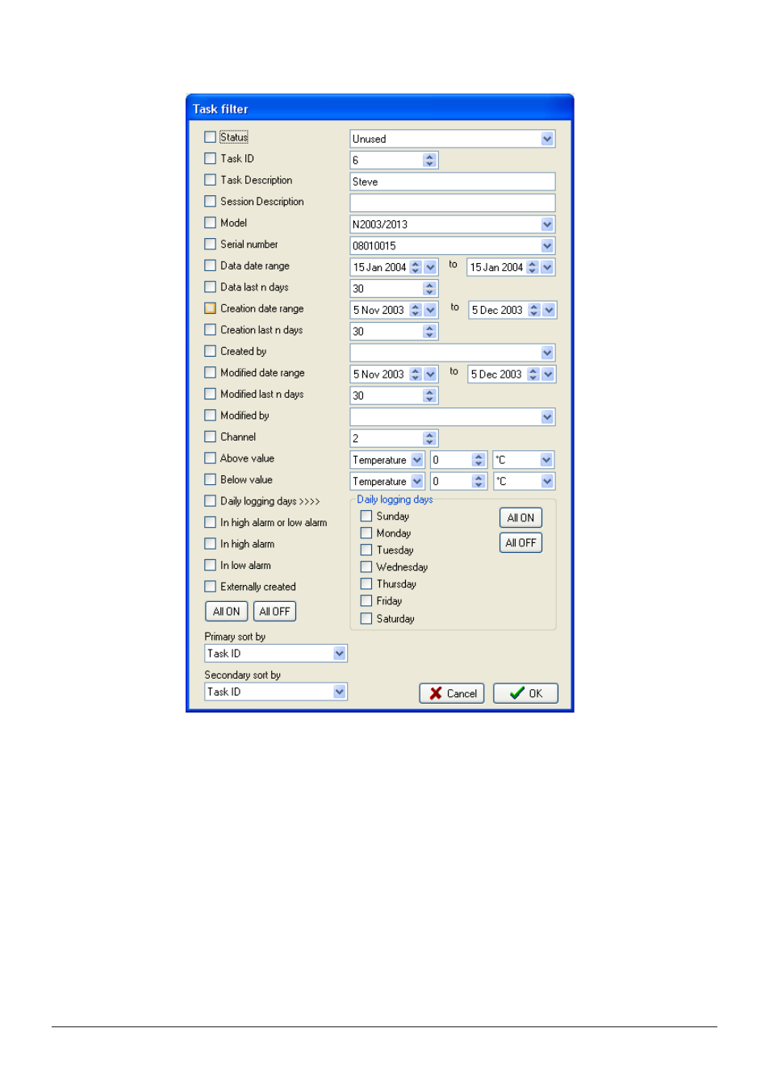Open Below value Temperature dropdown

[417, 481]
